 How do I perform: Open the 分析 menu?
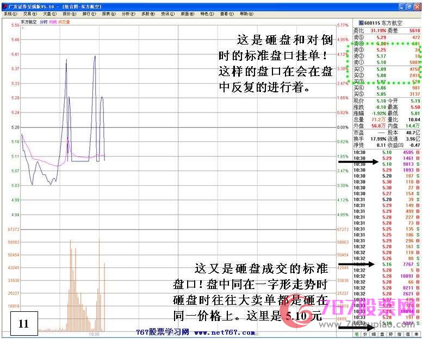pyautogui.click(x=128, y=14)
